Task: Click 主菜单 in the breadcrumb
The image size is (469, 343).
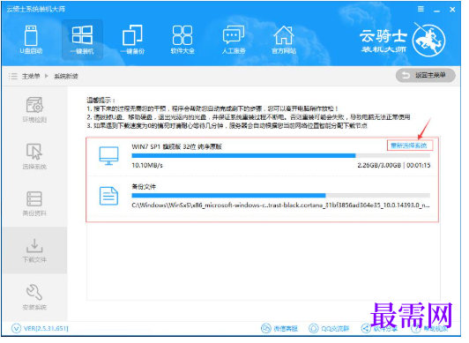Action: [31, 76]
